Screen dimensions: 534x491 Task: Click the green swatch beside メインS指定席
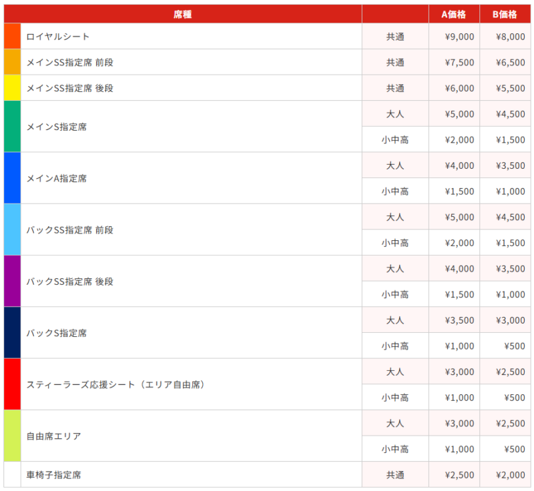pyautogui.click(x=12, y=126)
